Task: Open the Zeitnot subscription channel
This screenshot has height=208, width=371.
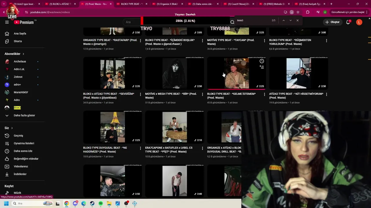Action: [18, 77]
